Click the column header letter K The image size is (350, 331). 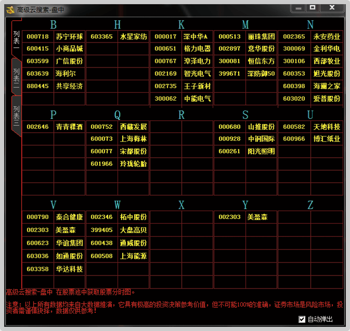point(182,24)
